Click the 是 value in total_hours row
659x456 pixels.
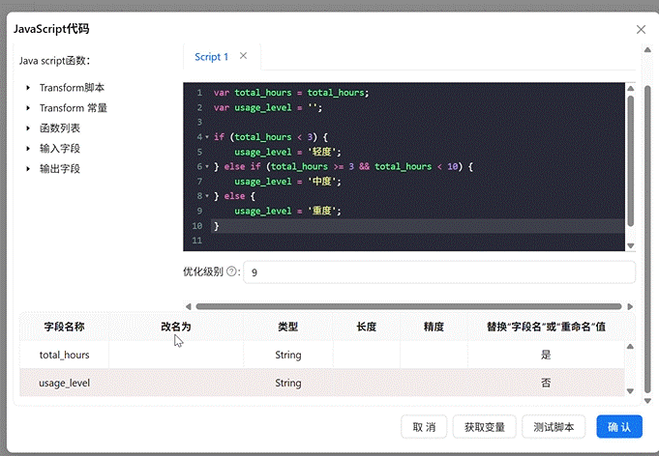(x=546, y=355)
